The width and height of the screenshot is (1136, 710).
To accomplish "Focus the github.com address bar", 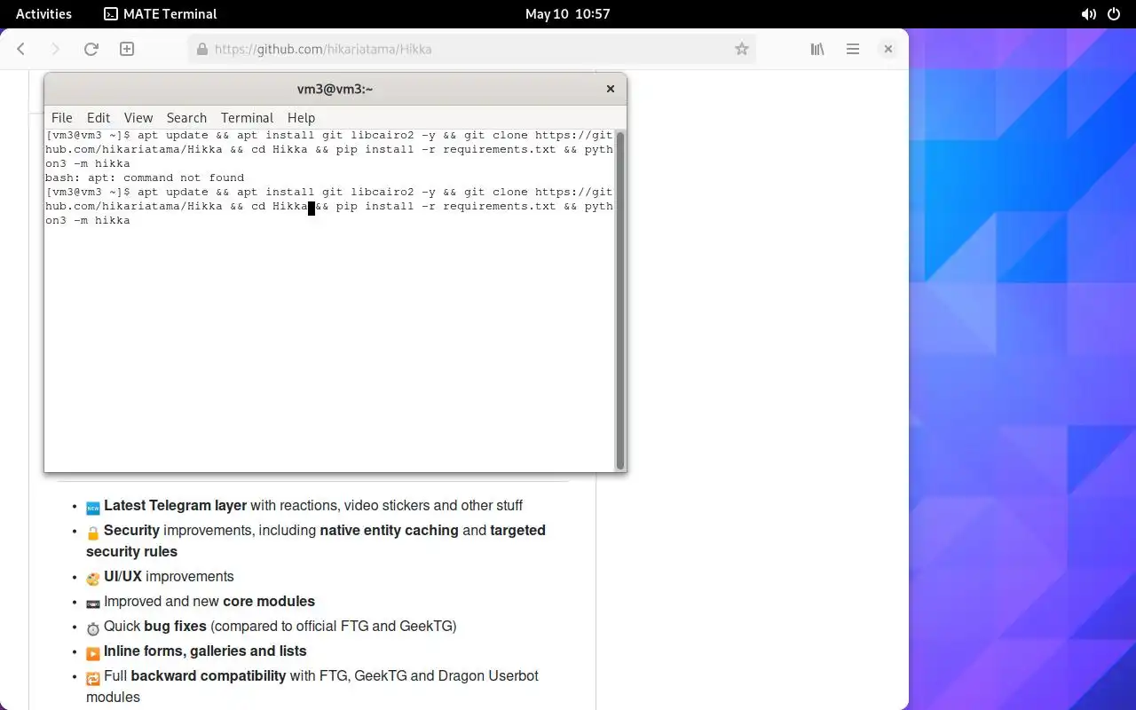I will [x=471, y=50].
